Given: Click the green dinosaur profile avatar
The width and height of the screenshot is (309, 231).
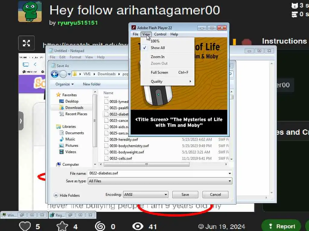Looking at the screenshot, I should click(30, 11).
